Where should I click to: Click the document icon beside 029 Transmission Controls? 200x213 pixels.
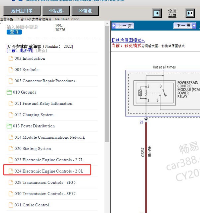pos(11,182)
